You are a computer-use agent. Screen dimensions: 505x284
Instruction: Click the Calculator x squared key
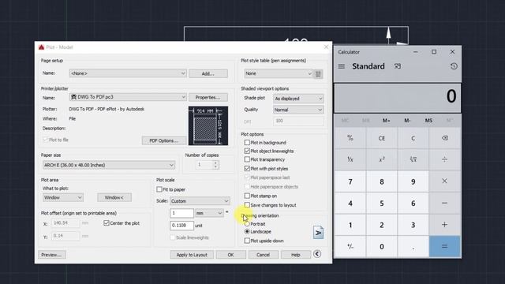[x=382, y=159]
